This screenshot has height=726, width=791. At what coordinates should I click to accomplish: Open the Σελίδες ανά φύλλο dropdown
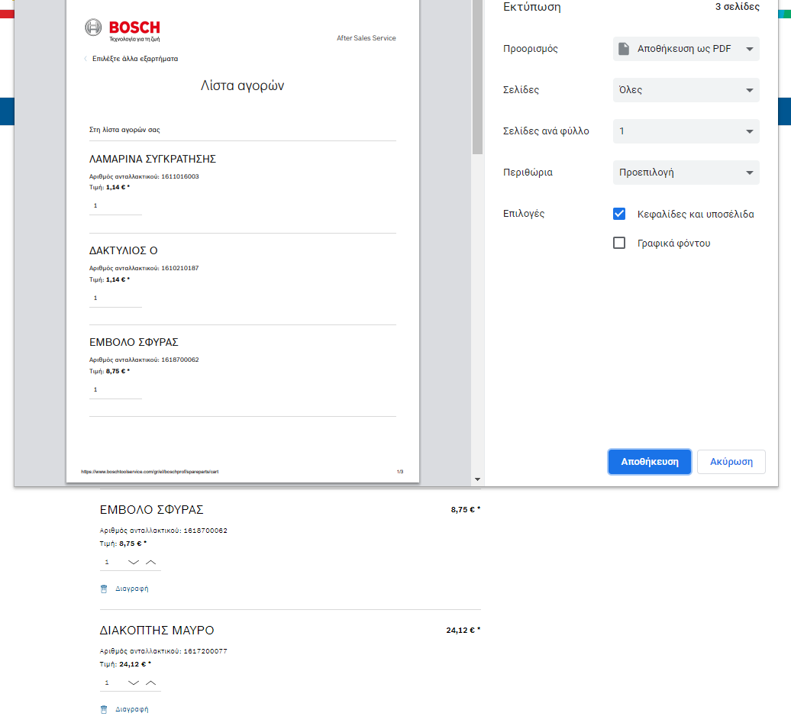click(686, 131)
